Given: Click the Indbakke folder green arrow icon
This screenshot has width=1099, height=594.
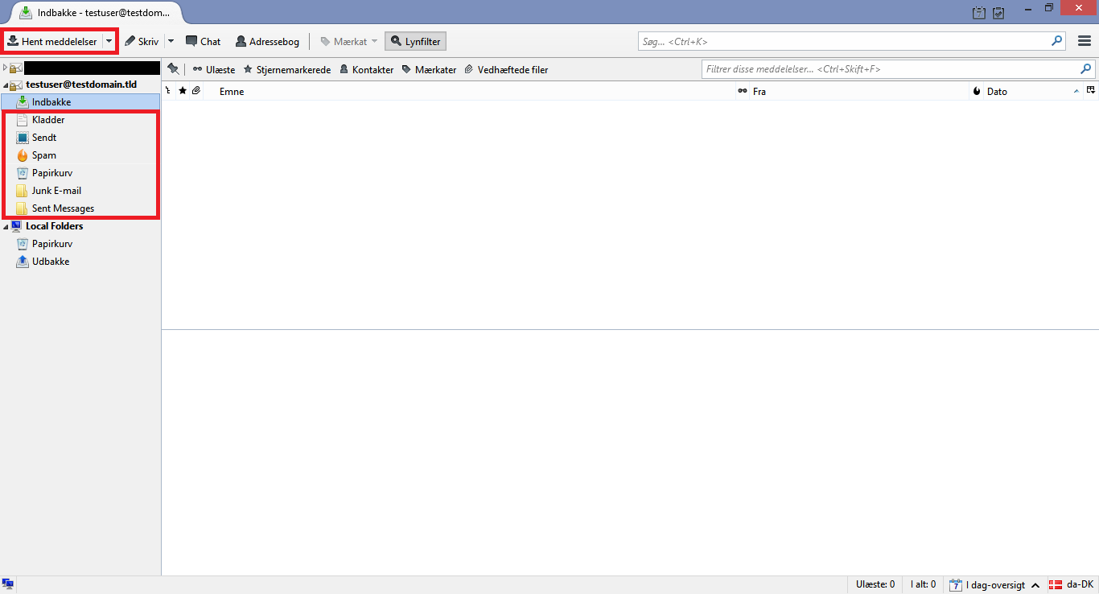Looking at the screenshot, I should tap(23, 102).
